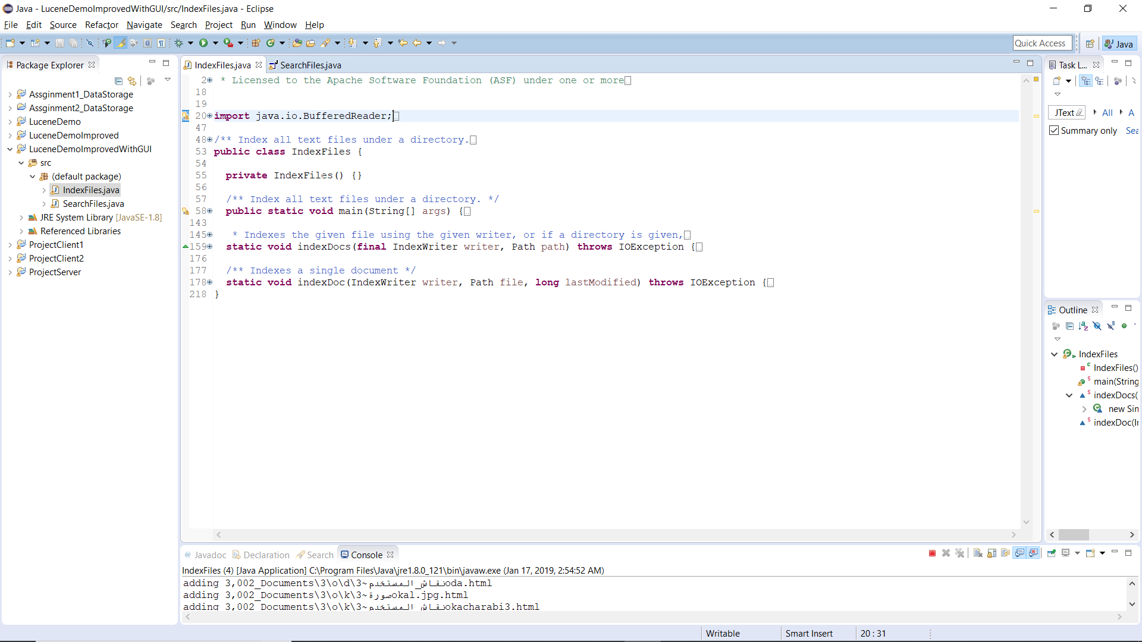Sort the Outline view alphabetically
Image resolution: width=1142 pixels, height=642 pixels.
[x=1084, y=326]
